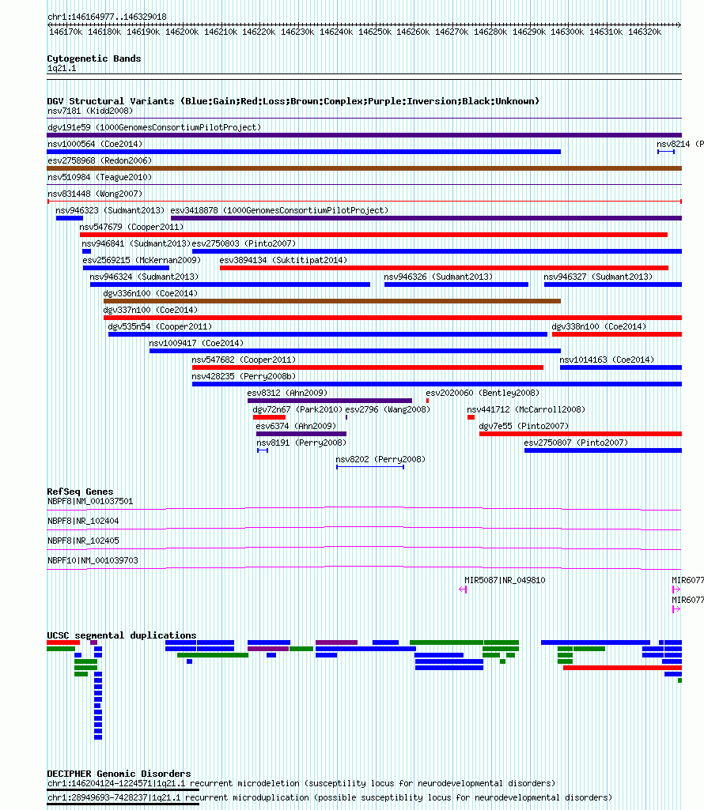Screen dimensions: 704x810
Task: Select dgv72n67 (Park2010) red bar
Action: coord(269,417)
